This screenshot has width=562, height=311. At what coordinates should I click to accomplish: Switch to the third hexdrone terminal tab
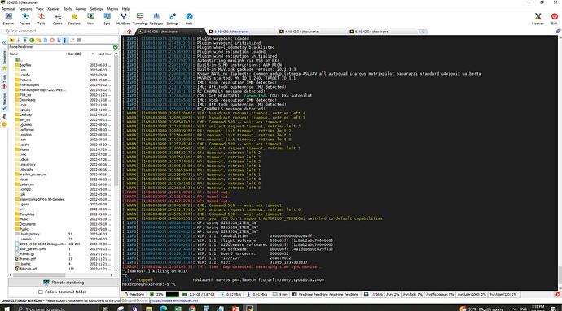coord(301,32)
